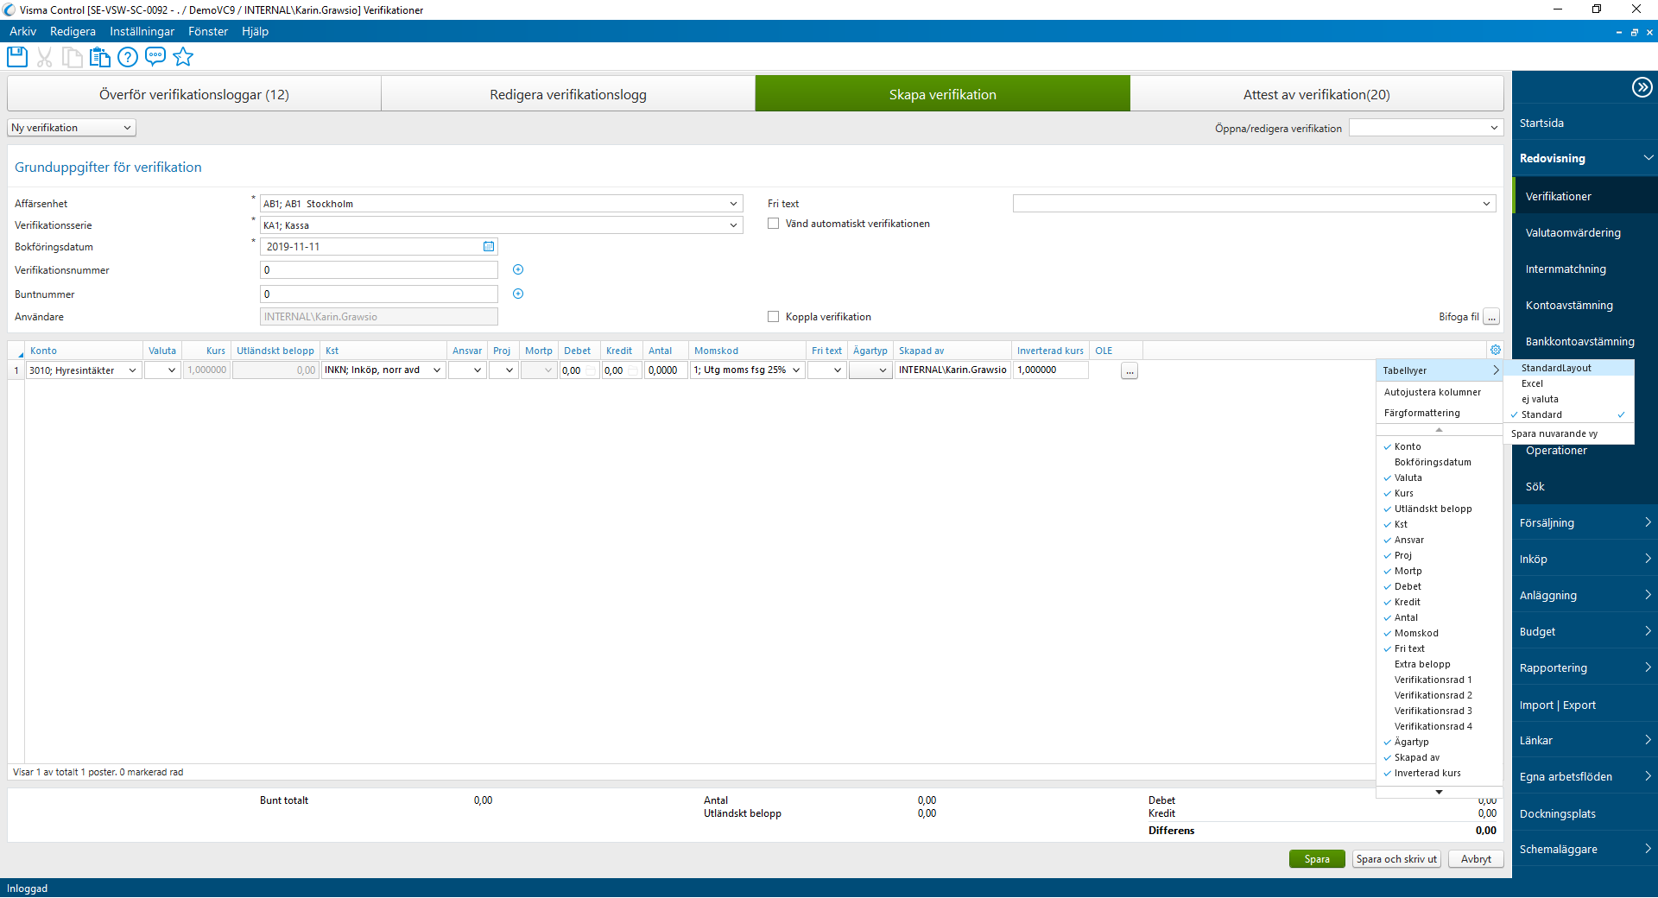Open table settings via the gear icon
Image resolution: width=1658 pixels, height=898 pixels.
pos(1497,350)
